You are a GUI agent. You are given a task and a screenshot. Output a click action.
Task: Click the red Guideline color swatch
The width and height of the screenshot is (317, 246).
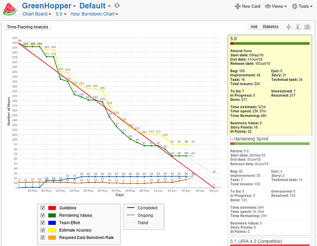52,208
